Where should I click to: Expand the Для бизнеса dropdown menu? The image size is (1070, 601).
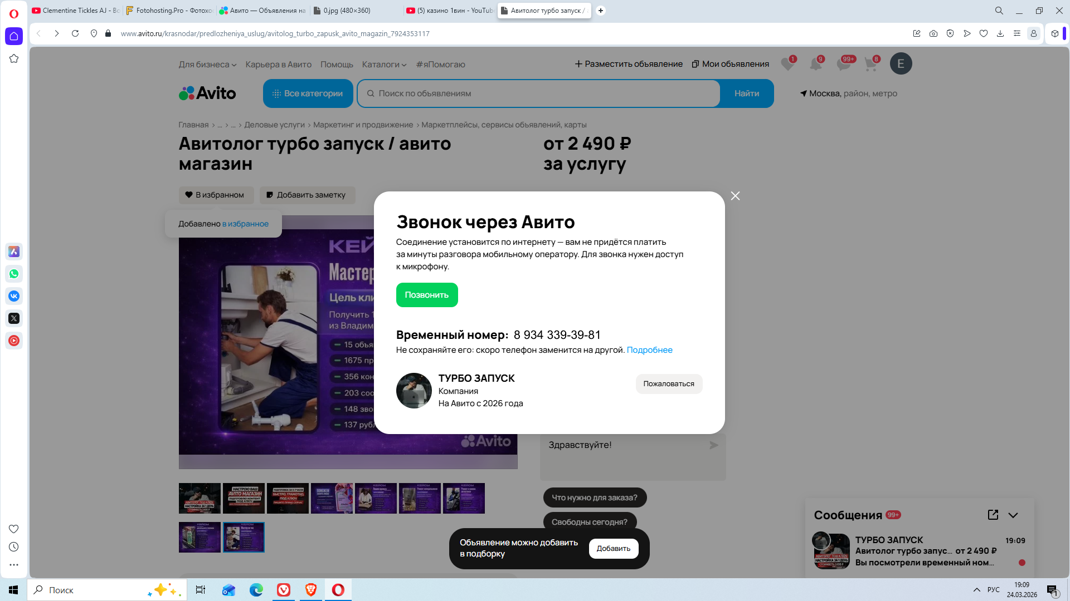[x=207, y=65]
